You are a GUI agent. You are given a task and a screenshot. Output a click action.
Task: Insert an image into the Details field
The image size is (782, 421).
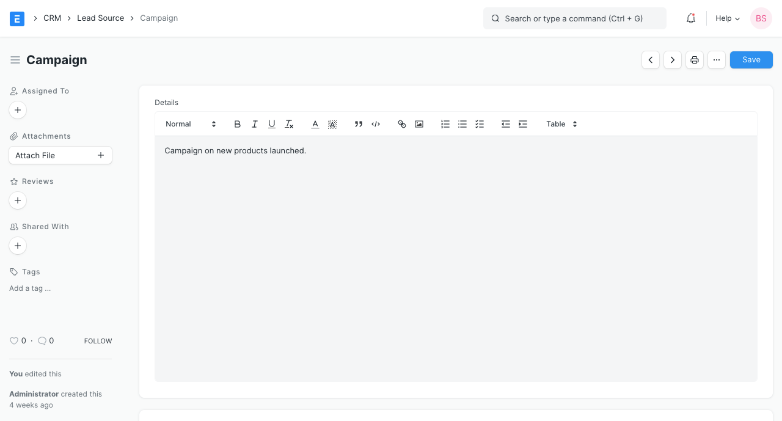point(419,124)
